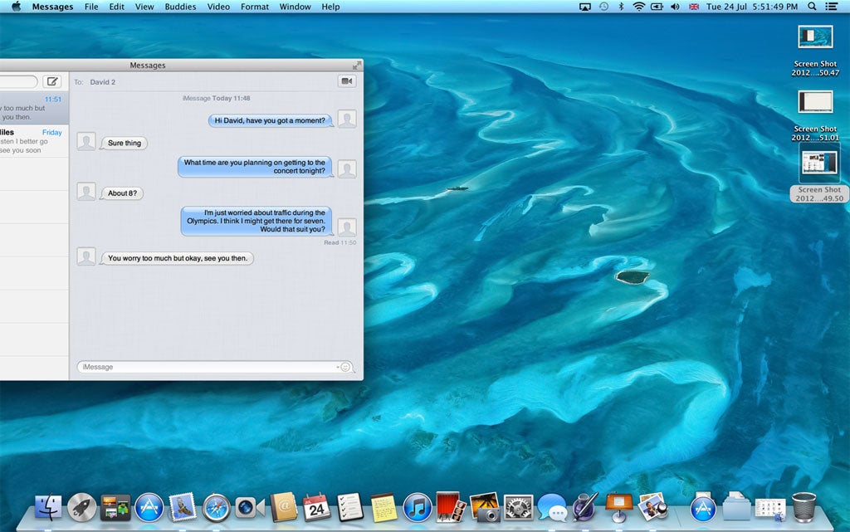Image resolution: width=850 pixels, height=532 pixels.
Task: Open the Buddies menu
Action: tap(179, 6)
